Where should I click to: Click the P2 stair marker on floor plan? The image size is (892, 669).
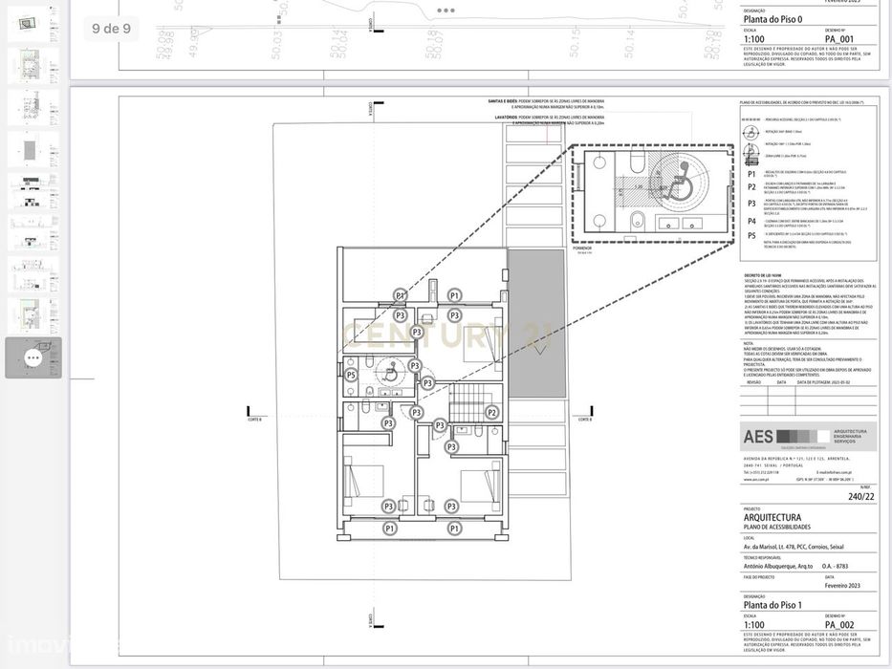point(492,413)
